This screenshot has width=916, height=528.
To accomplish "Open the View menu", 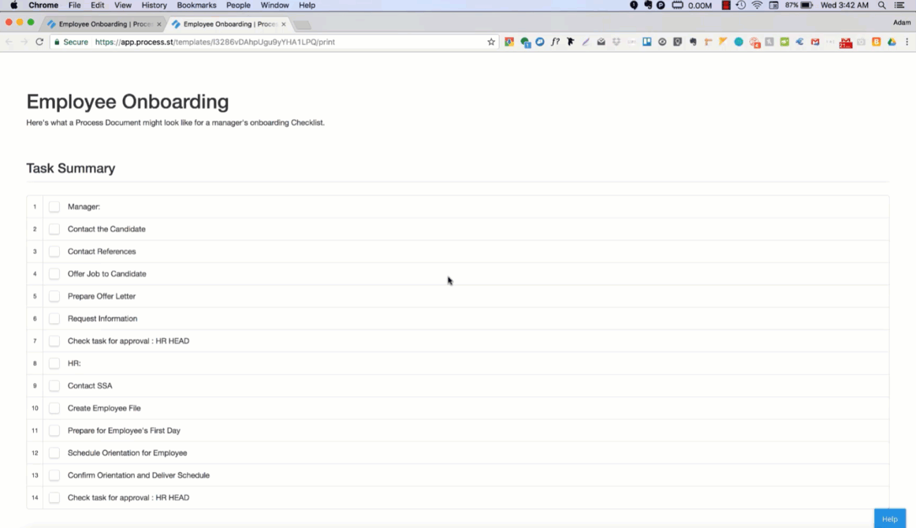I will 123,6.
